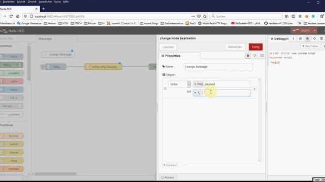Screen dimensions: 325x182
Task: Open the Alle Nodes debug filter
Action: coord(310,47)
